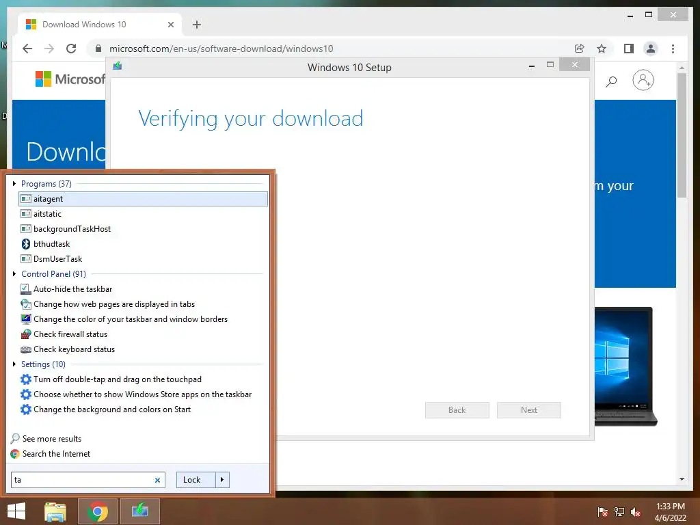This screenshot has height=525, width=700.
Task: Open File Explorer from the taskbar
Action: [x=55, y=512]
